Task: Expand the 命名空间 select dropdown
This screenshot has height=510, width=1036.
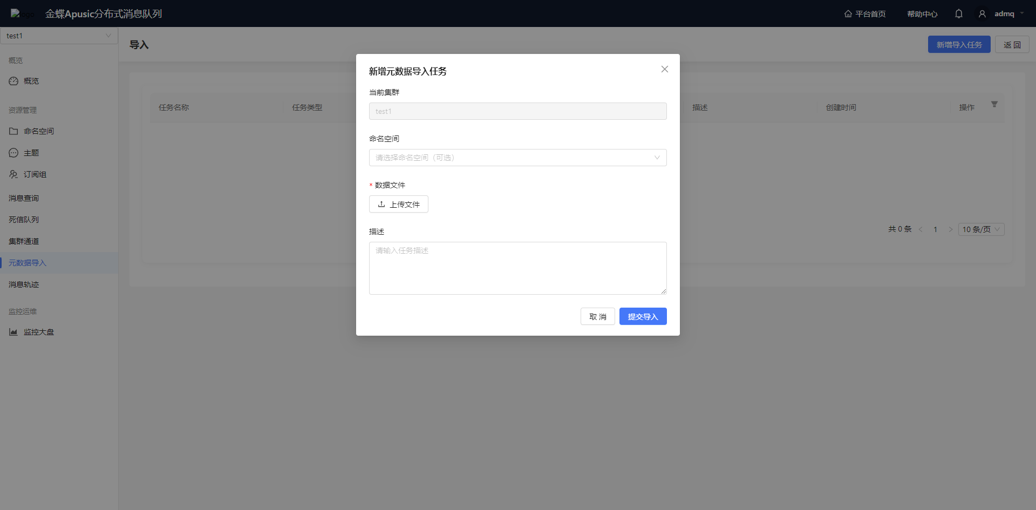Action: pos(517,158)
